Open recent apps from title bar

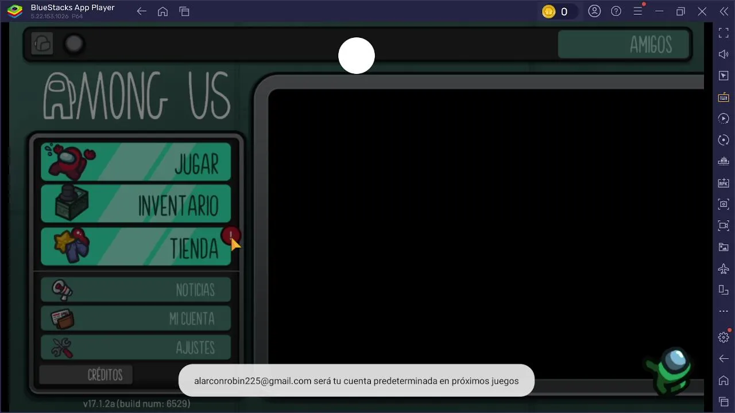tap(184, 11)
